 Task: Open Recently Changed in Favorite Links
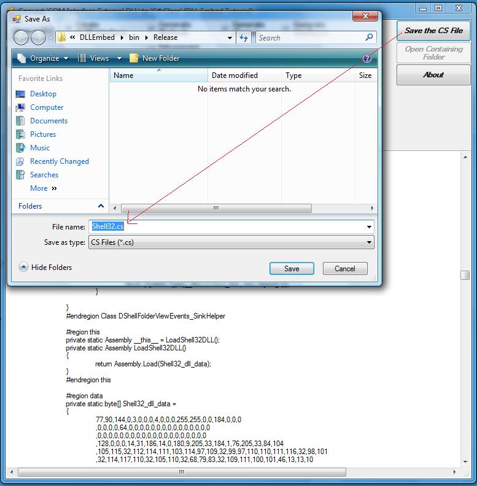pyautogui.click(x=59, y=161)
